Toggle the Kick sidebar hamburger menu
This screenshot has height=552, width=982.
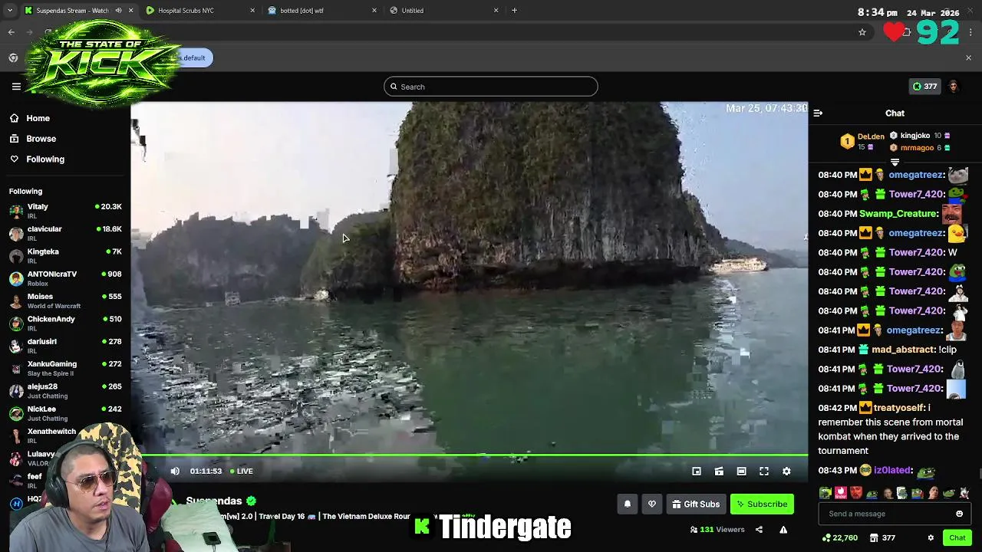tap(16, 87)
